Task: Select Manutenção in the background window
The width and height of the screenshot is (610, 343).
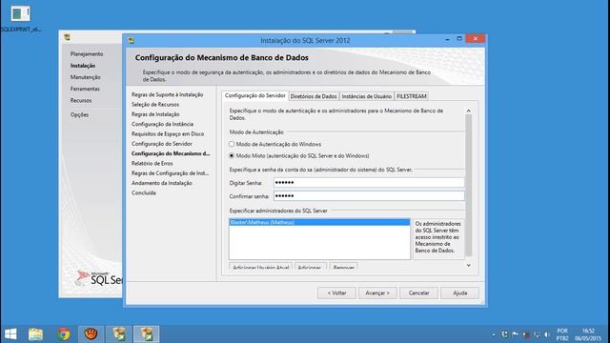Action: (x=85, y=77)
